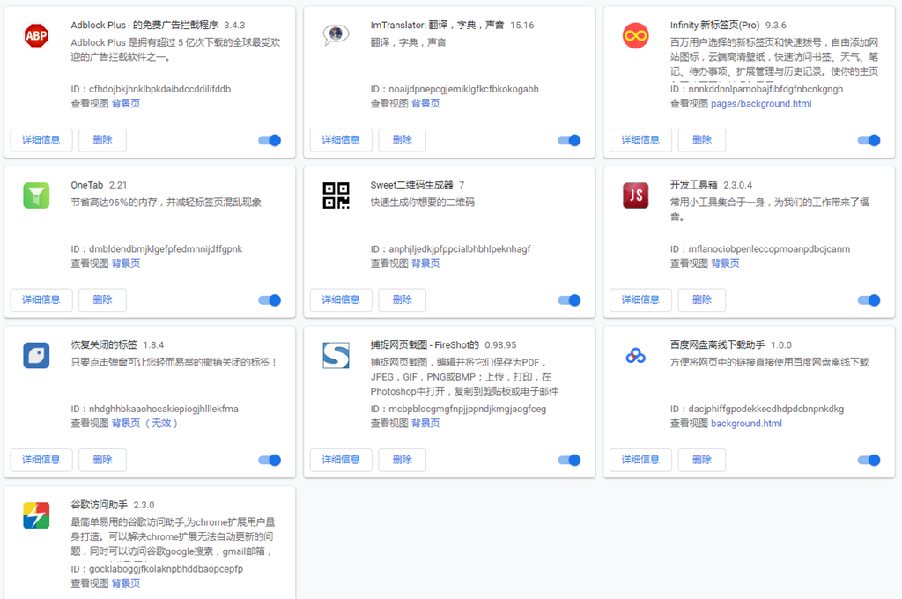Open 谷歌访问助手 背景页 link

[x=126, y=583]
